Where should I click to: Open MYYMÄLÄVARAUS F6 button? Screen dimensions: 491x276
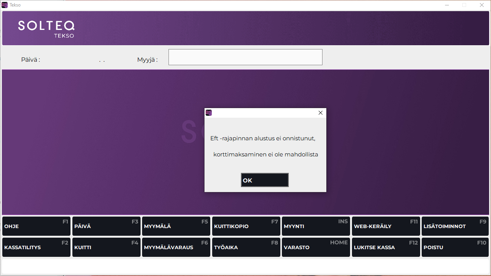pos(176,247)
